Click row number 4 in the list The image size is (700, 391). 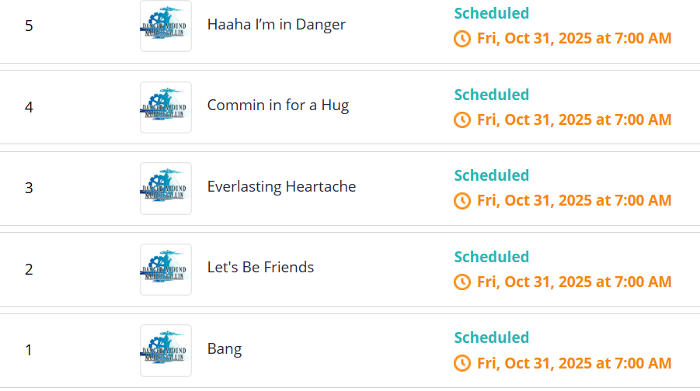tap(29, 107)
